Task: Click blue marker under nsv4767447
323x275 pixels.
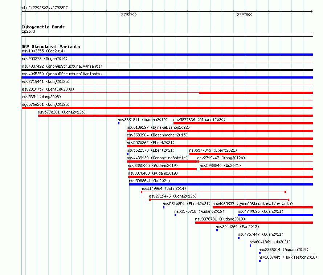Action: coord(239,238)
